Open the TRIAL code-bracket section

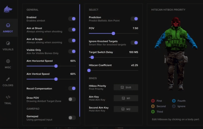(8, 100)
